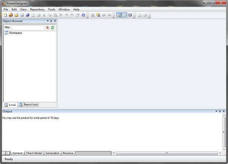Image resolution: width=228 pixels, height=164 pixels.
Task: Click the first Print icon next to Cut
Action: tap(38, 15)
